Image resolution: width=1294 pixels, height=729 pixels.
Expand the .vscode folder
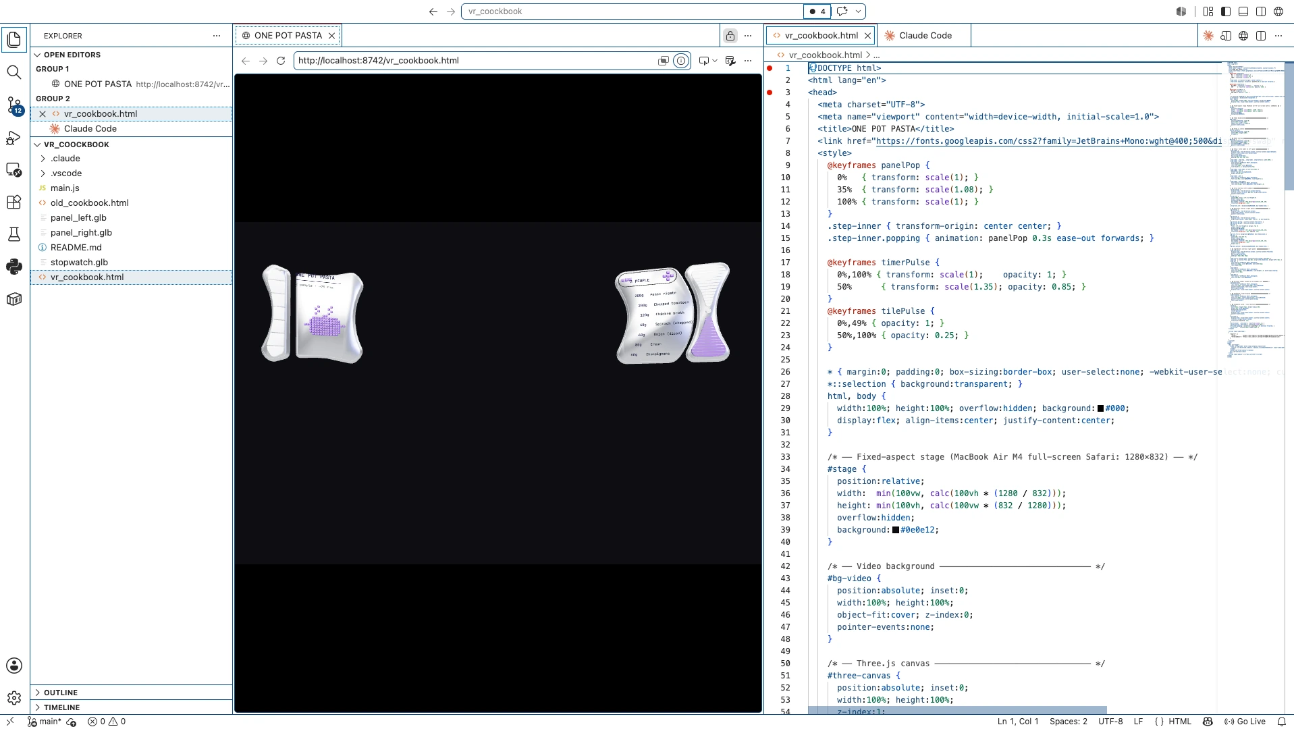(x=132, y=173)
